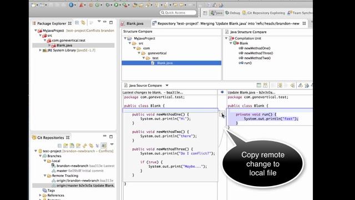
Task: Collapse MyJavaProject in Package Explorer
Action: (x=35, y=31)
